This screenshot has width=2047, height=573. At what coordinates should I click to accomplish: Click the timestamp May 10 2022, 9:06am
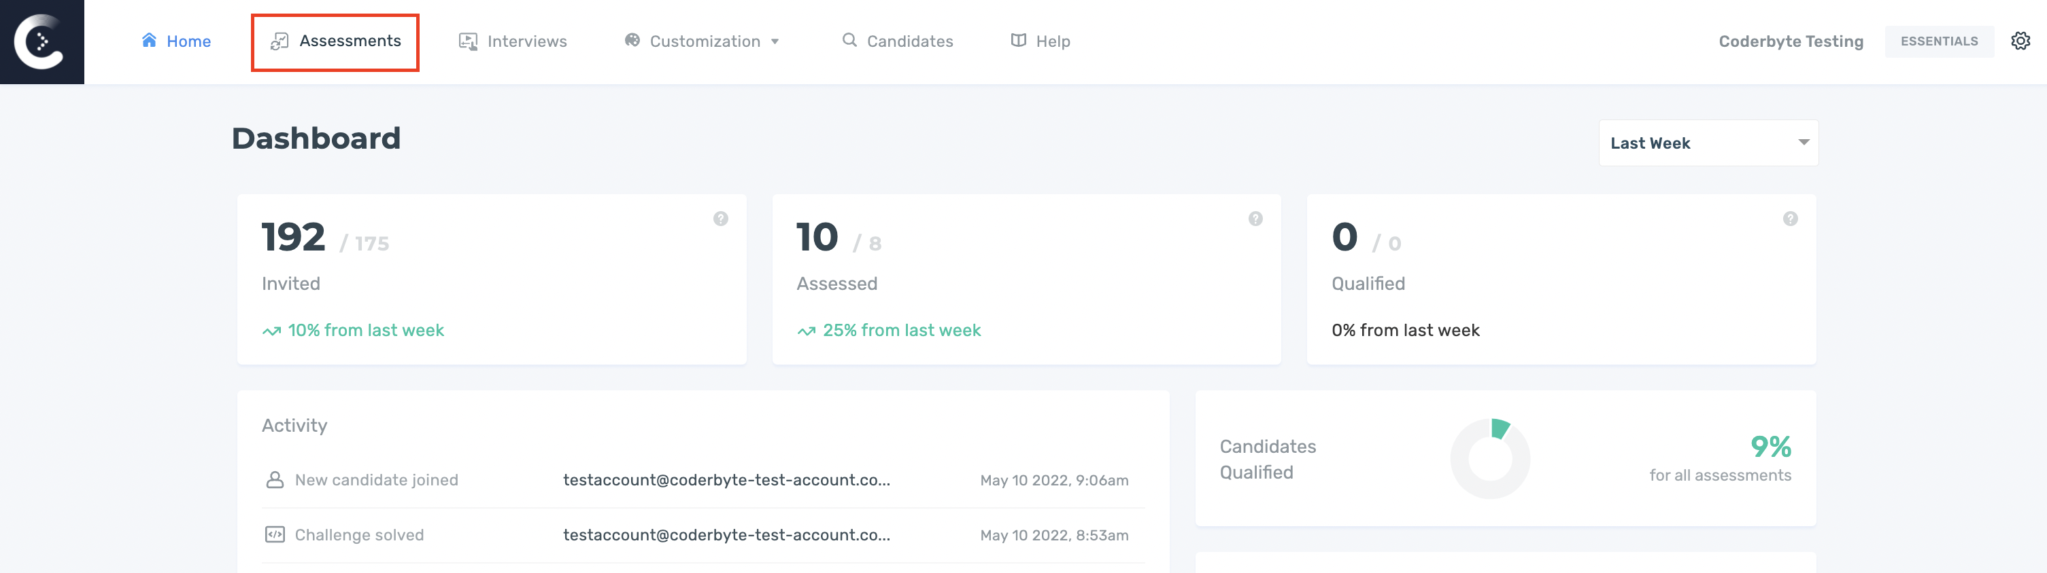coord(1055,480)
